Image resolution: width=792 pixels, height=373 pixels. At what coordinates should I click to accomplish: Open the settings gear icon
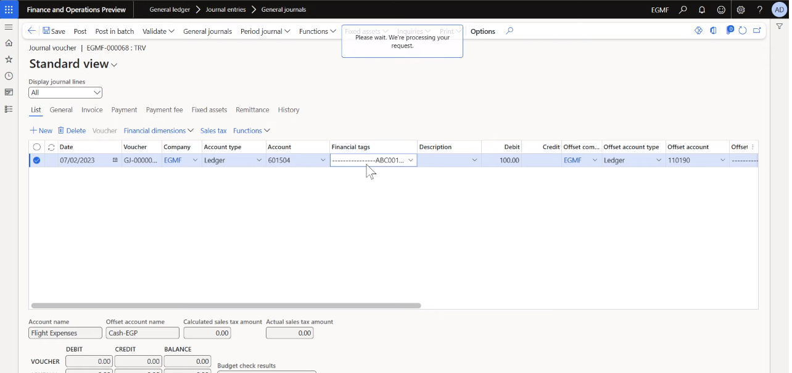[x=741, y=10]
